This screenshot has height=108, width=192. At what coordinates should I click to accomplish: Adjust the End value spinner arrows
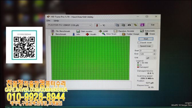pyautogui.click(x=154, y=54)
